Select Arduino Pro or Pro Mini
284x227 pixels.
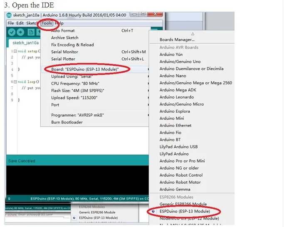pyautogui.click(x=192, y=161)
